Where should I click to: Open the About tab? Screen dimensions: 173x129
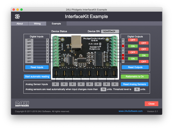20,24
